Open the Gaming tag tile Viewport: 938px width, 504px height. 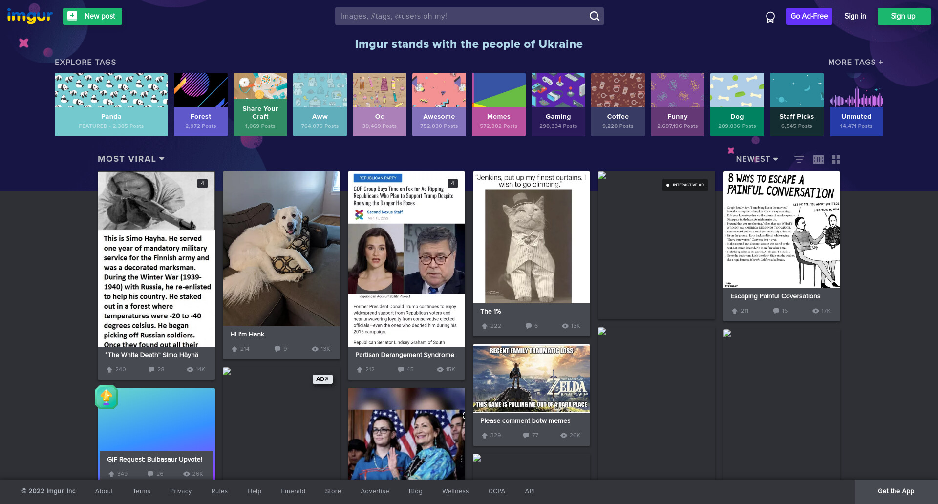click(558, 105)
